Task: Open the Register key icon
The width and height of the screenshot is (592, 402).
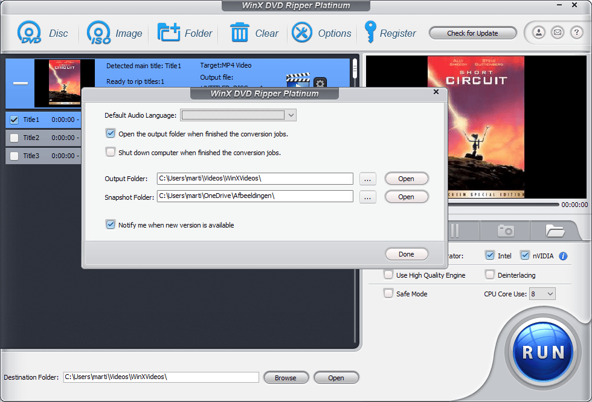Action: [x=370, y=32]
